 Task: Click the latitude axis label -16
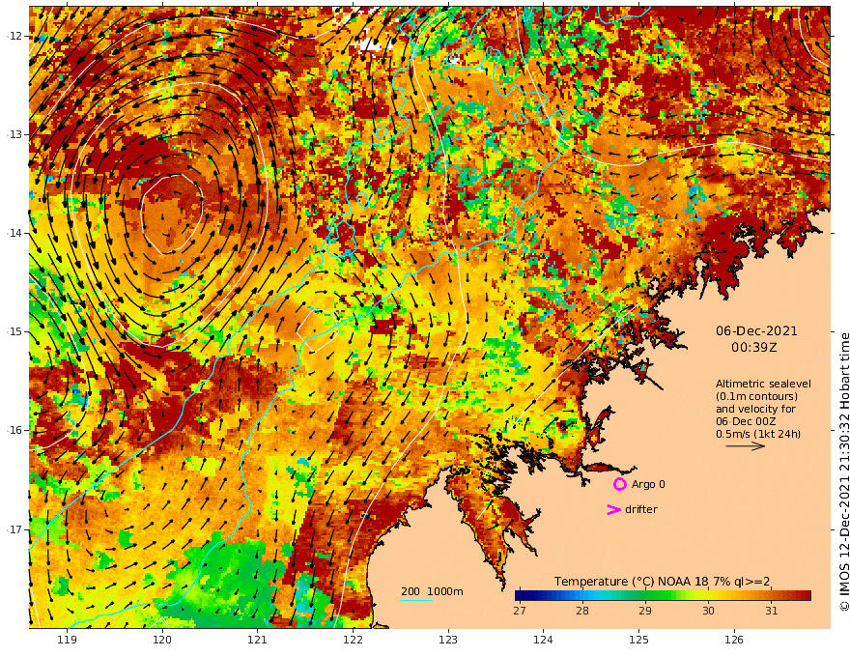14,430
